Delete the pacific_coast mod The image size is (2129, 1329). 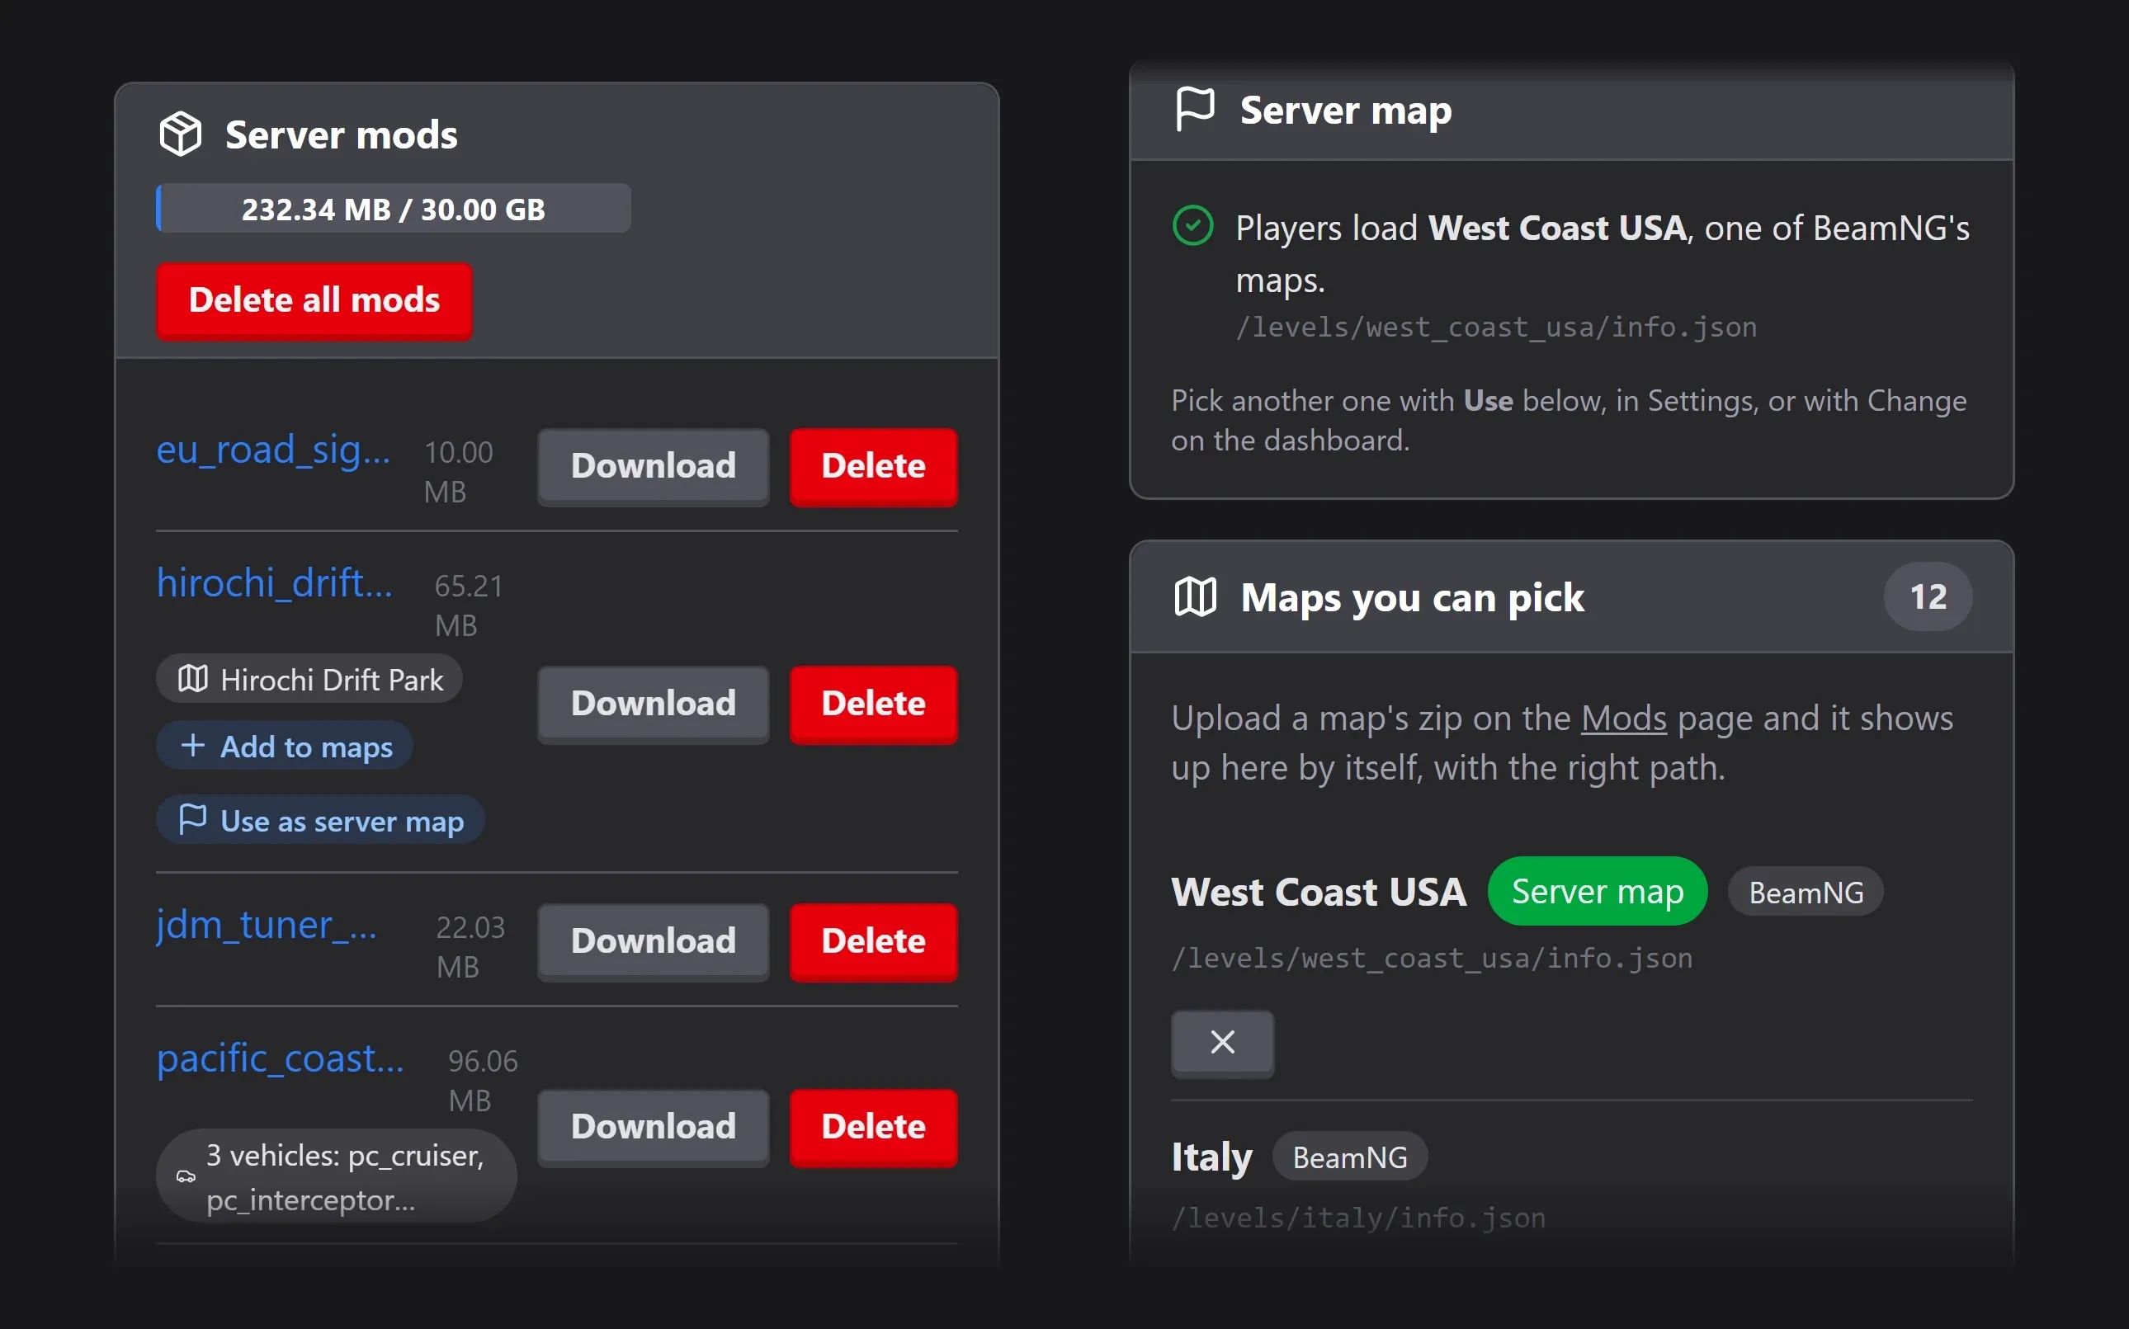(873, 1127)
